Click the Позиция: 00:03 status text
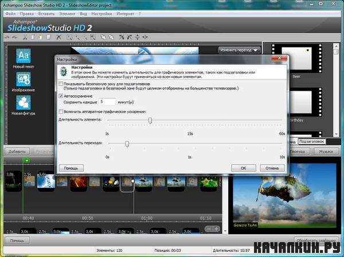Image resolution: width=344 pixels, height=257 pixels. tap(167, 250)
